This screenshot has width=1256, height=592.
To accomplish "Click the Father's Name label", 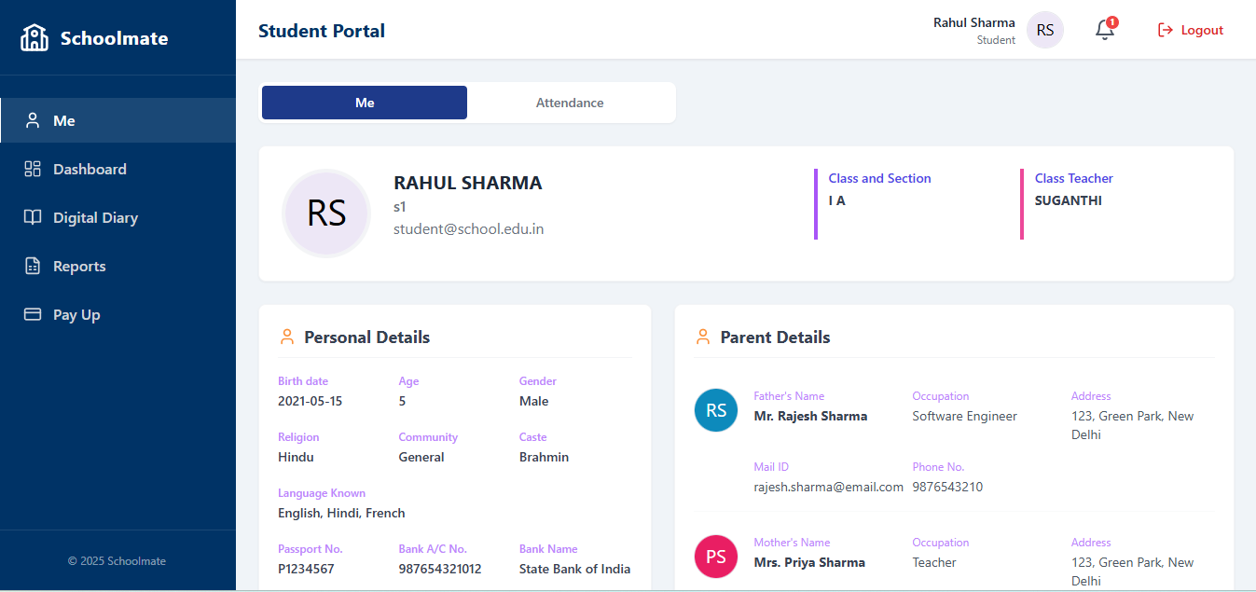I will 789,396.
